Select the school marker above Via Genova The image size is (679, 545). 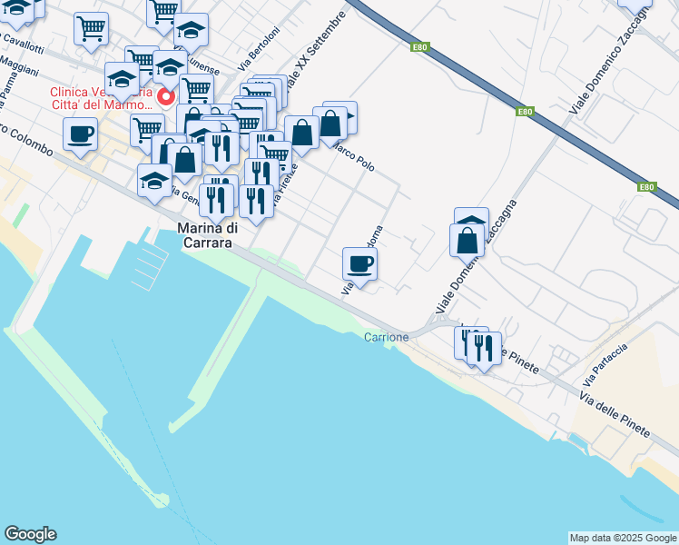coord(154,183)
